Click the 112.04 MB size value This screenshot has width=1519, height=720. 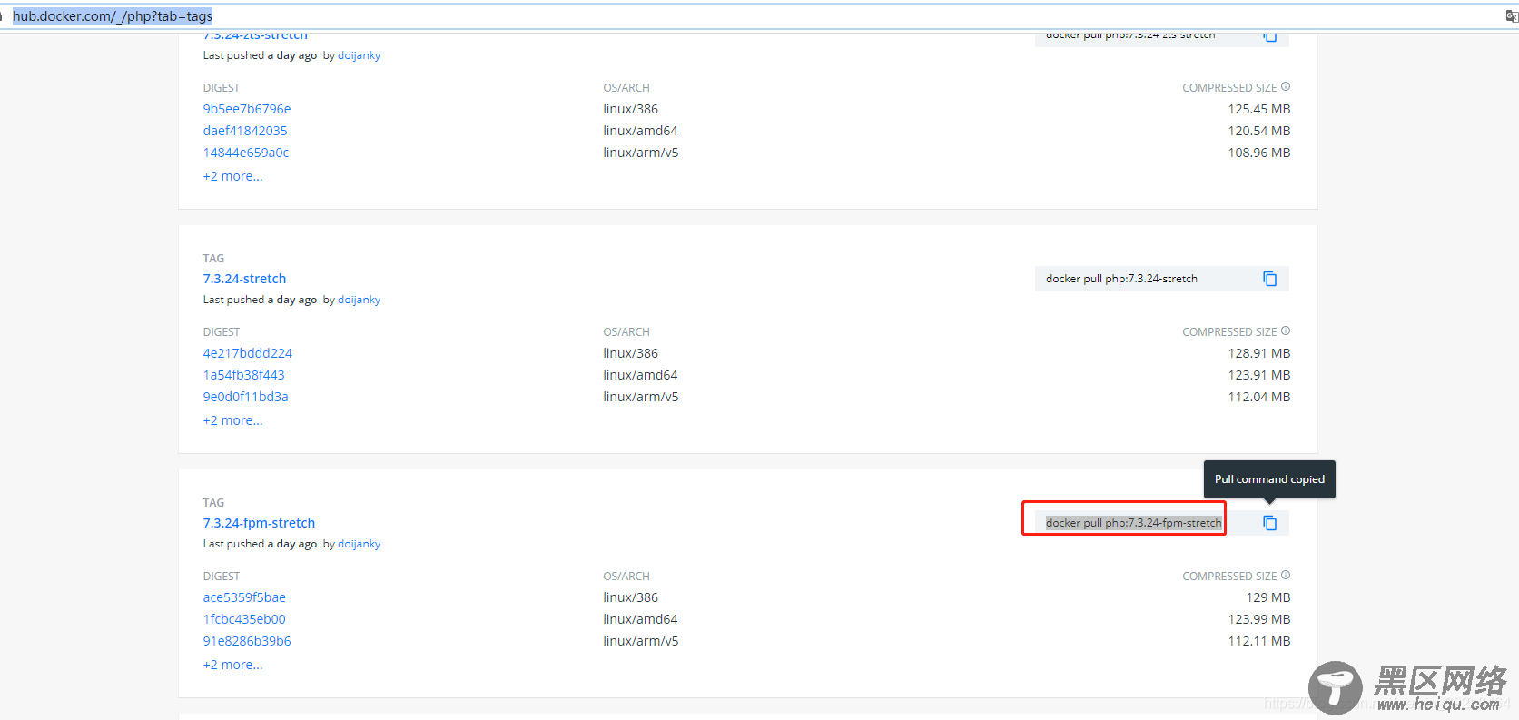pyautogui.click(x=1259, y=397)
